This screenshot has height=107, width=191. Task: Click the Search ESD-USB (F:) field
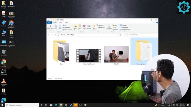point(140,35)
